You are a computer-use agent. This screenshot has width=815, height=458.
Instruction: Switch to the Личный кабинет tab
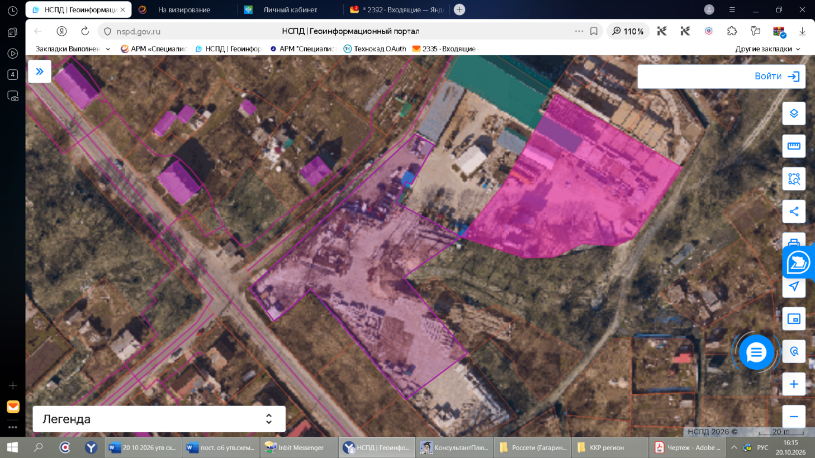point(290,9)
